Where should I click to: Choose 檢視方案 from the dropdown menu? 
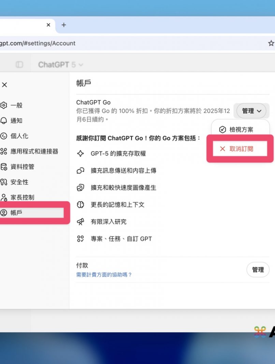coord(241,130)
